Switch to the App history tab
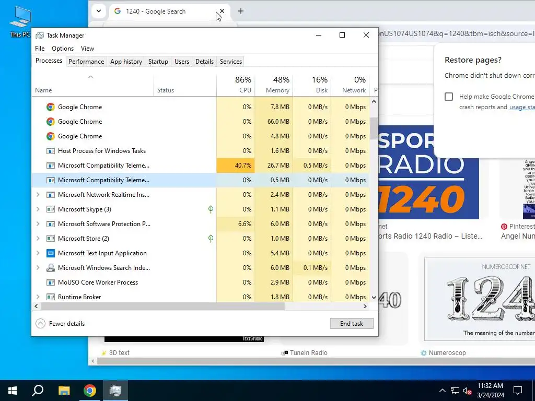The image size is (535, 401). (x=126, y=62)
